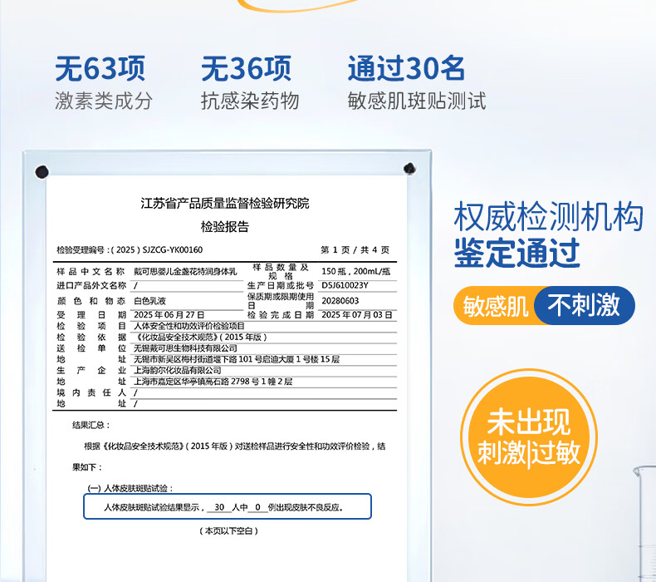Select the blue 不刺激 pill label
This screenshot has width=656, height=582.
(x=584, y=306)
